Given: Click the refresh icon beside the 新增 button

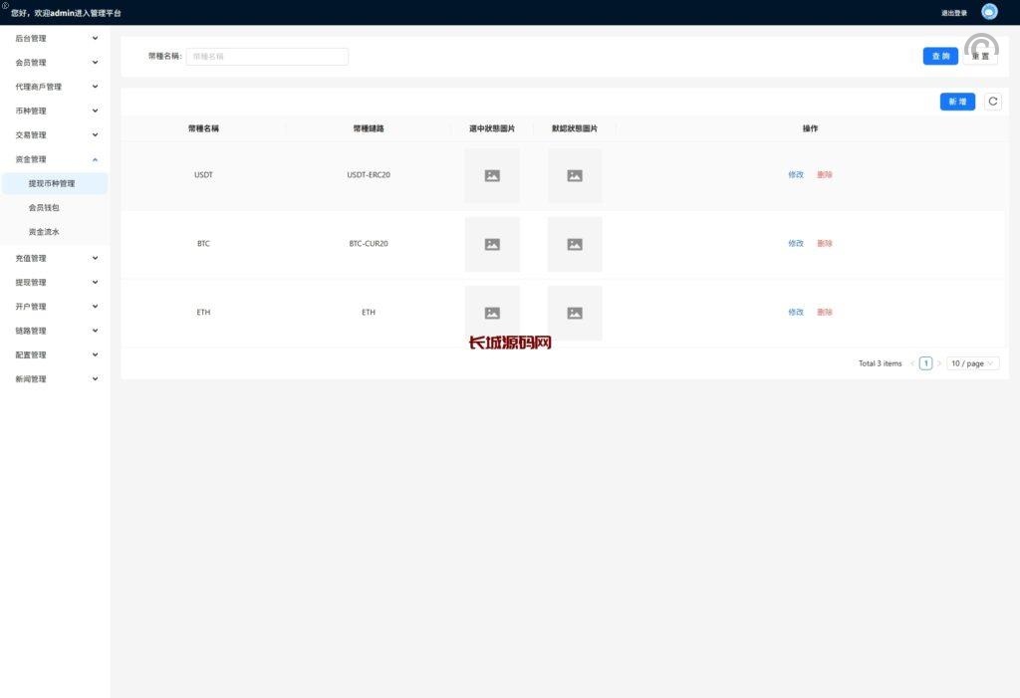Looking at the screenshot, I should coord(992,102).
